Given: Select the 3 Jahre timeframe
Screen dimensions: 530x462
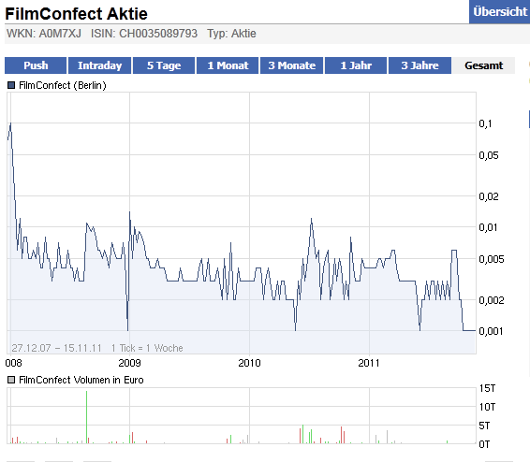Looking at the screenshot, I should [420, 65].
